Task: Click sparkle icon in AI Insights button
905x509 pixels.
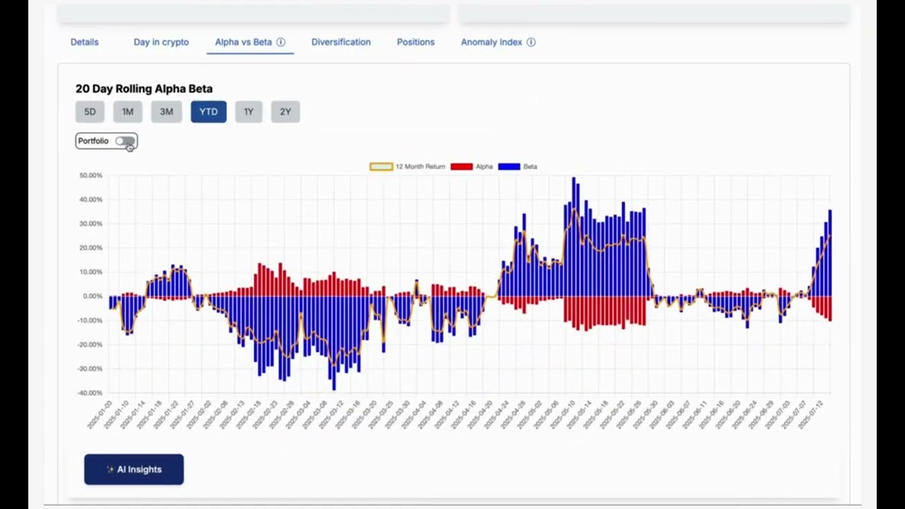Action: 110,469
